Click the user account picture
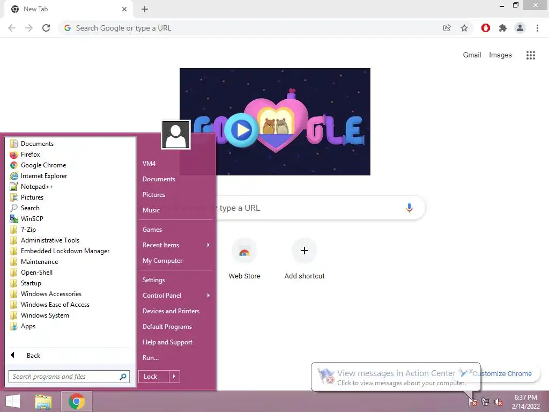 click(176, 135)
